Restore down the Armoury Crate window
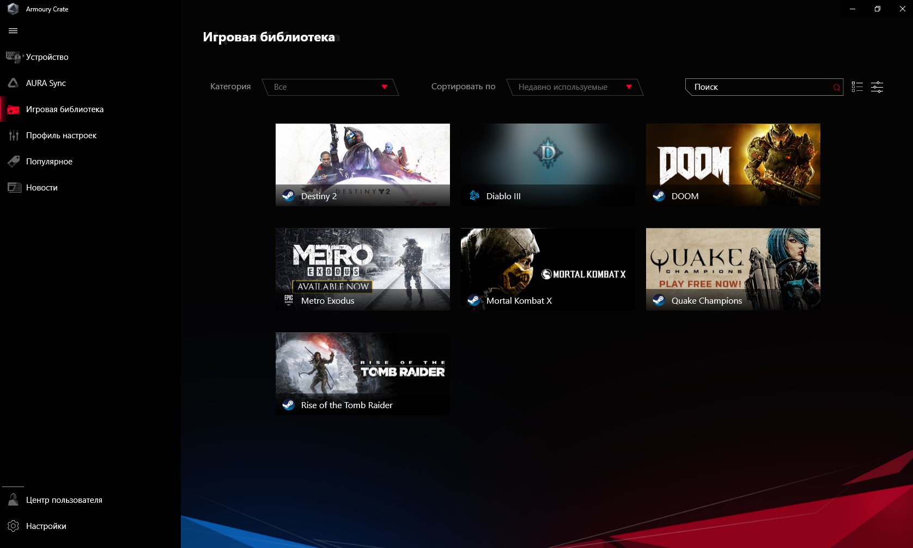The height and width of the screenshot is (548, 913). pyautogui.click(x=877, y=9)
